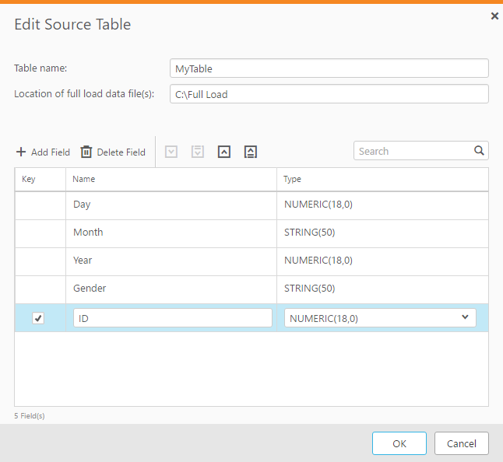This screenshot has width=503, height=462.
Task: Click the move field up arrow icon
Action: click(x=224, y=152)
